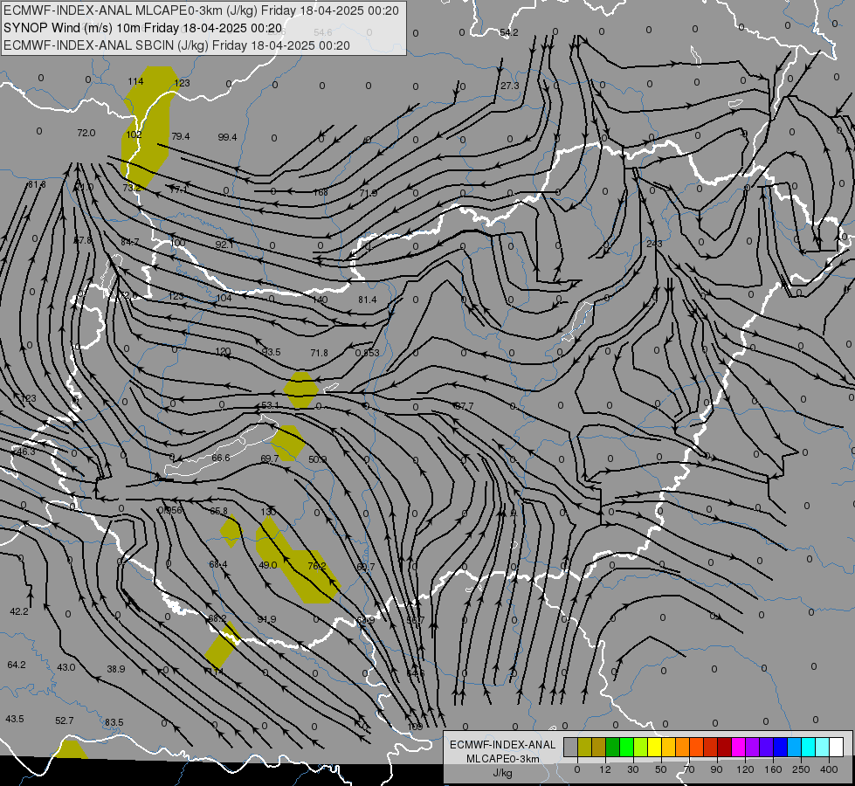Click the map value 66.6

(221, 458)
